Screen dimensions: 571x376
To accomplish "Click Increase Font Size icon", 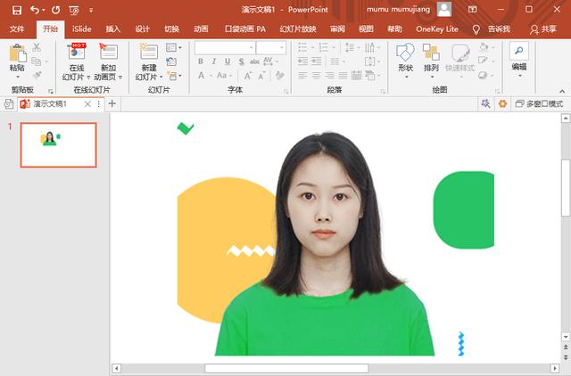I will pos(248,76).
